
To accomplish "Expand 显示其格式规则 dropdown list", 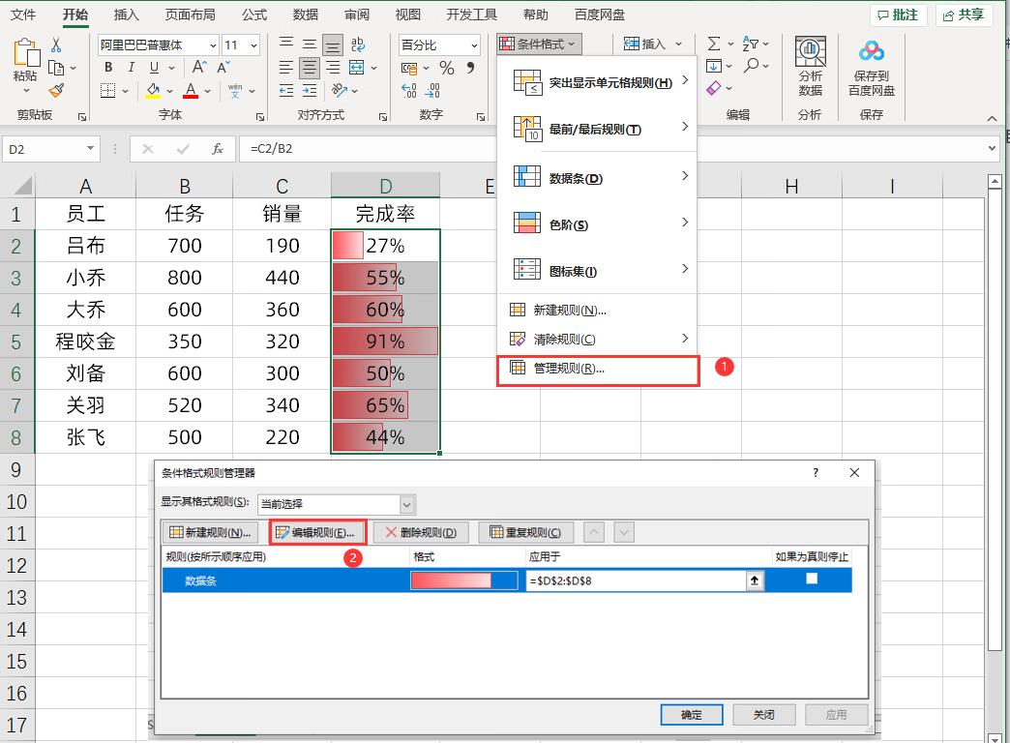I will 407,504.
